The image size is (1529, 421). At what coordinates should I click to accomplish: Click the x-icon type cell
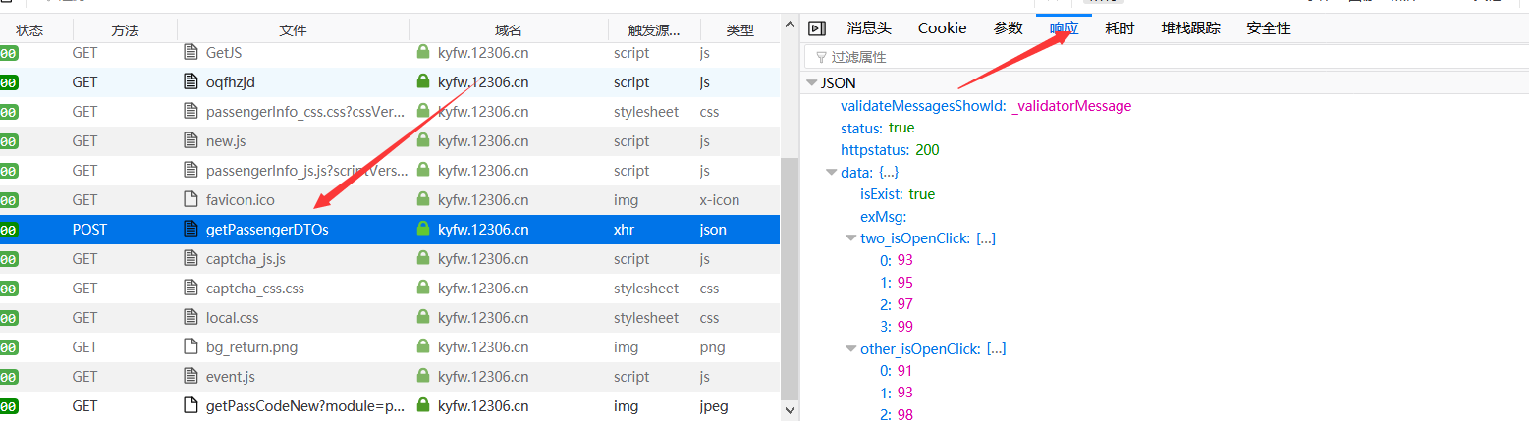click(x=720, y=200)
